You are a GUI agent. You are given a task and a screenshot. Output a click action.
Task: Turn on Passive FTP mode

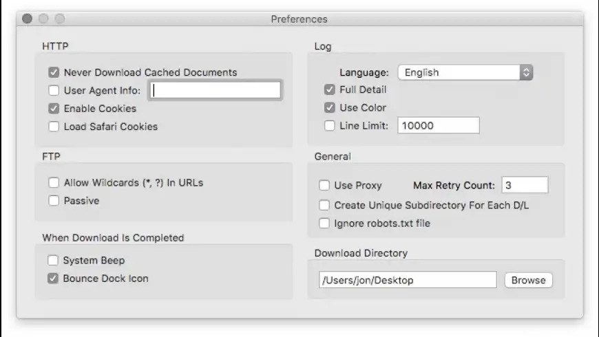click(54, 201)
